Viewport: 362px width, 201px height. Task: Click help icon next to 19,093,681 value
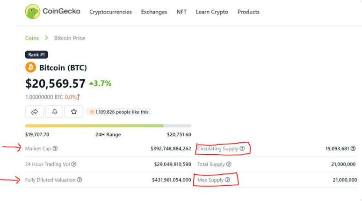[x=353, y=148]
